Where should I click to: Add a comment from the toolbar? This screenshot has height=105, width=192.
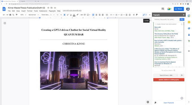tap(85, 15)
